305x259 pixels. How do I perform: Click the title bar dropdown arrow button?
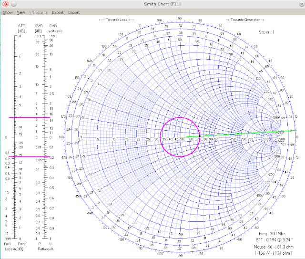(x=302, y=4)
